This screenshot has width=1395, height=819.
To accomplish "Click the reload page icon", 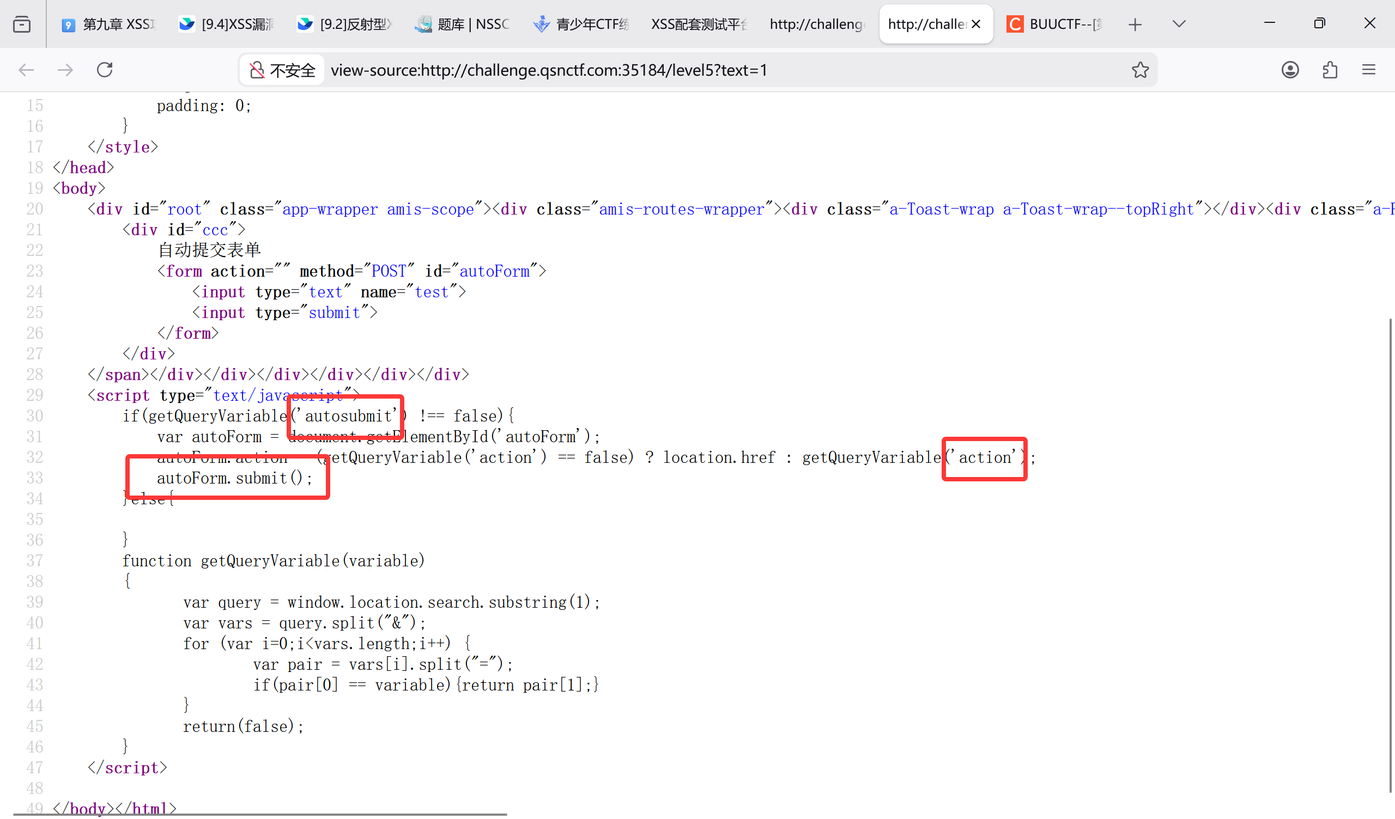I will (105, 70).
